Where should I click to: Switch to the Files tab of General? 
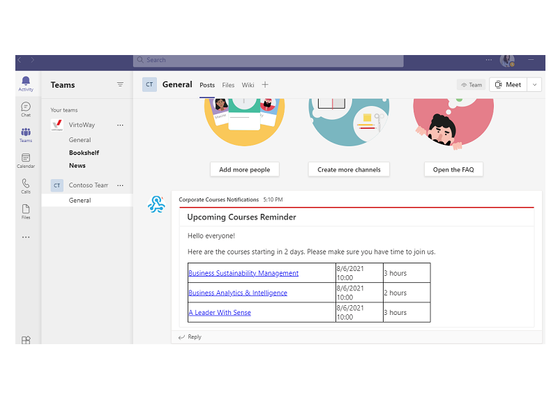228,85
